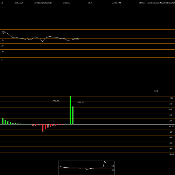Click the 544401 code in header
The height and width of the screenshot is (175, 175).
117,3
